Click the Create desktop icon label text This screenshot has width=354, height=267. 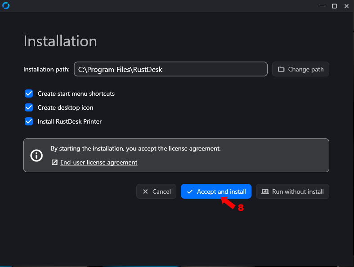(65, 107)
